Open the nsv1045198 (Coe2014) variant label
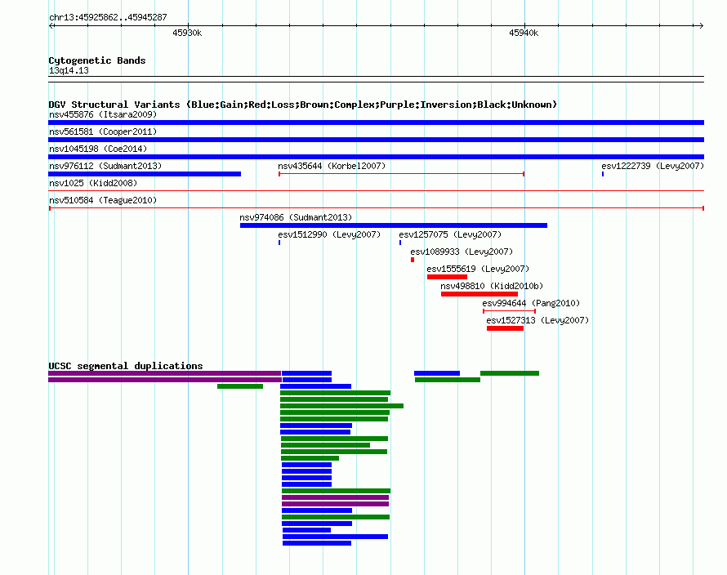727x575 pixels. 98,149
